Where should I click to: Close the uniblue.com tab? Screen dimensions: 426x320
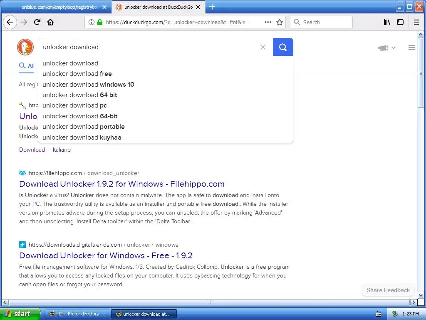point(104,7)
